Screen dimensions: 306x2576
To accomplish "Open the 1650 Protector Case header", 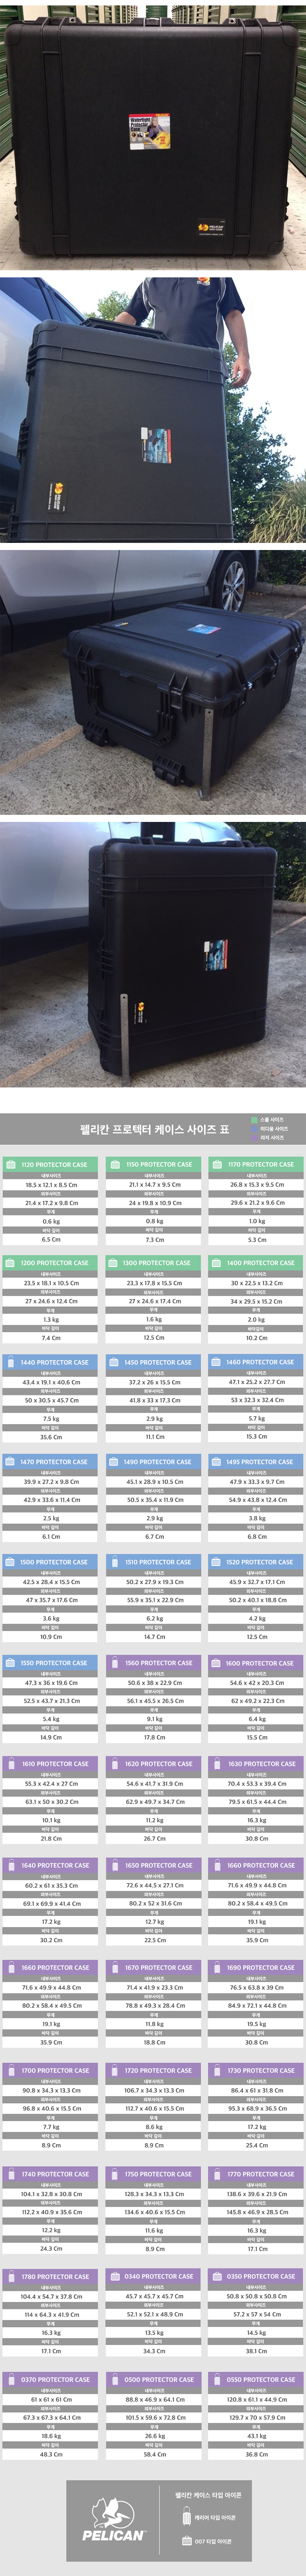I will point(153,1865).
